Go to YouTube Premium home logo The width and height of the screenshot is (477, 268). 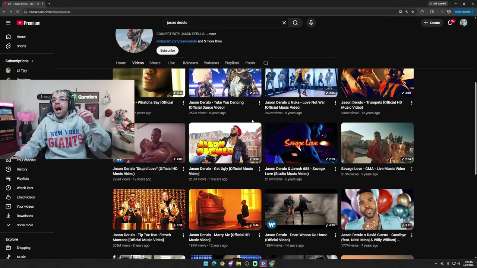[x=28, y=23]
